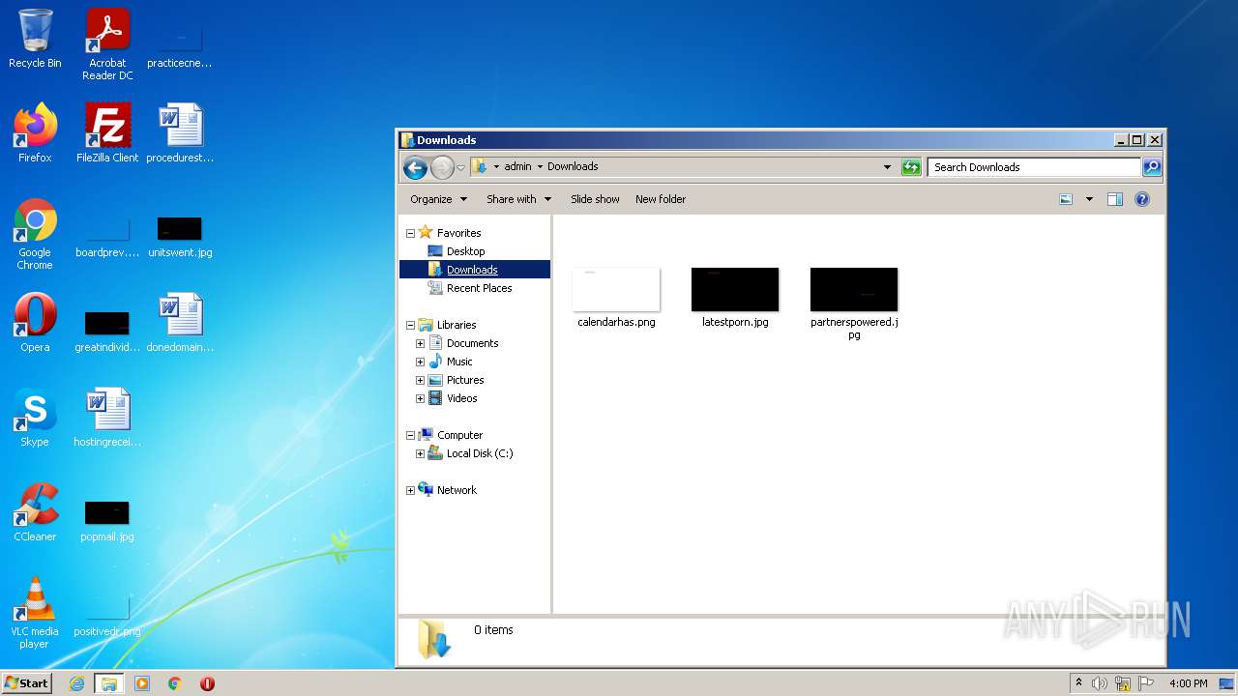The image size is (1238, 696).
Task: Click Slide show in the toolbar
Action: tap(595, 199)
